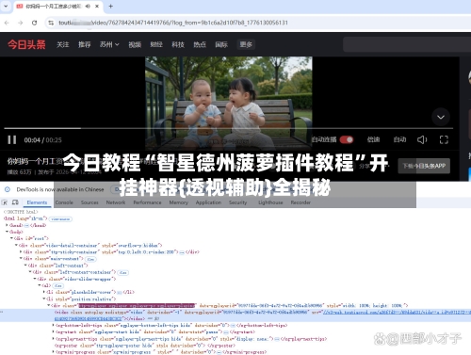Expand the xg-start node
Screen dimensions: 471x355
(53, 331)
